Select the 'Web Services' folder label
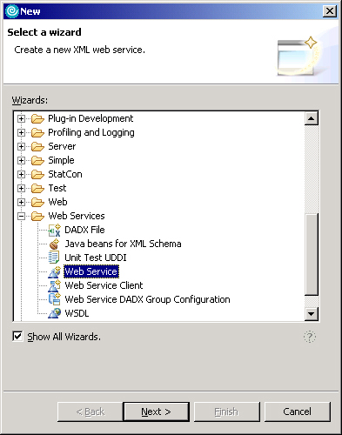 point(77,216)
